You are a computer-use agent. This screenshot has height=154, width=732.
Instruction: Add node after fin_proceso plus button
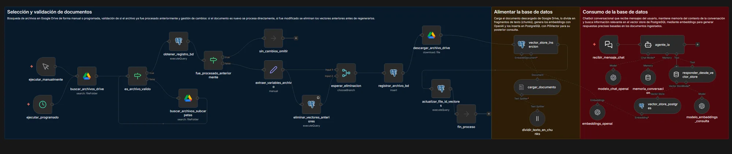pyautogui.click(x=489, y=114)
